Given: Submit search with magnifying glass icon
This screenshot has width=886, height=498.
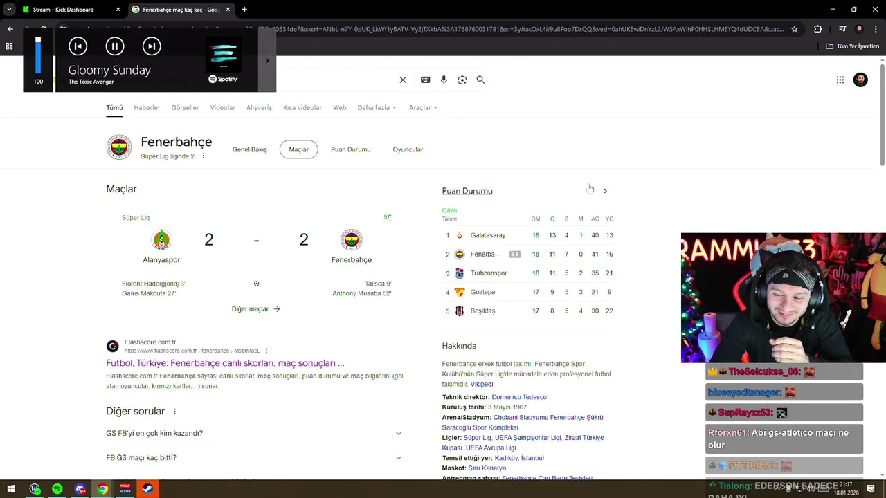Looking at the screenshot, I should point(480,80).
